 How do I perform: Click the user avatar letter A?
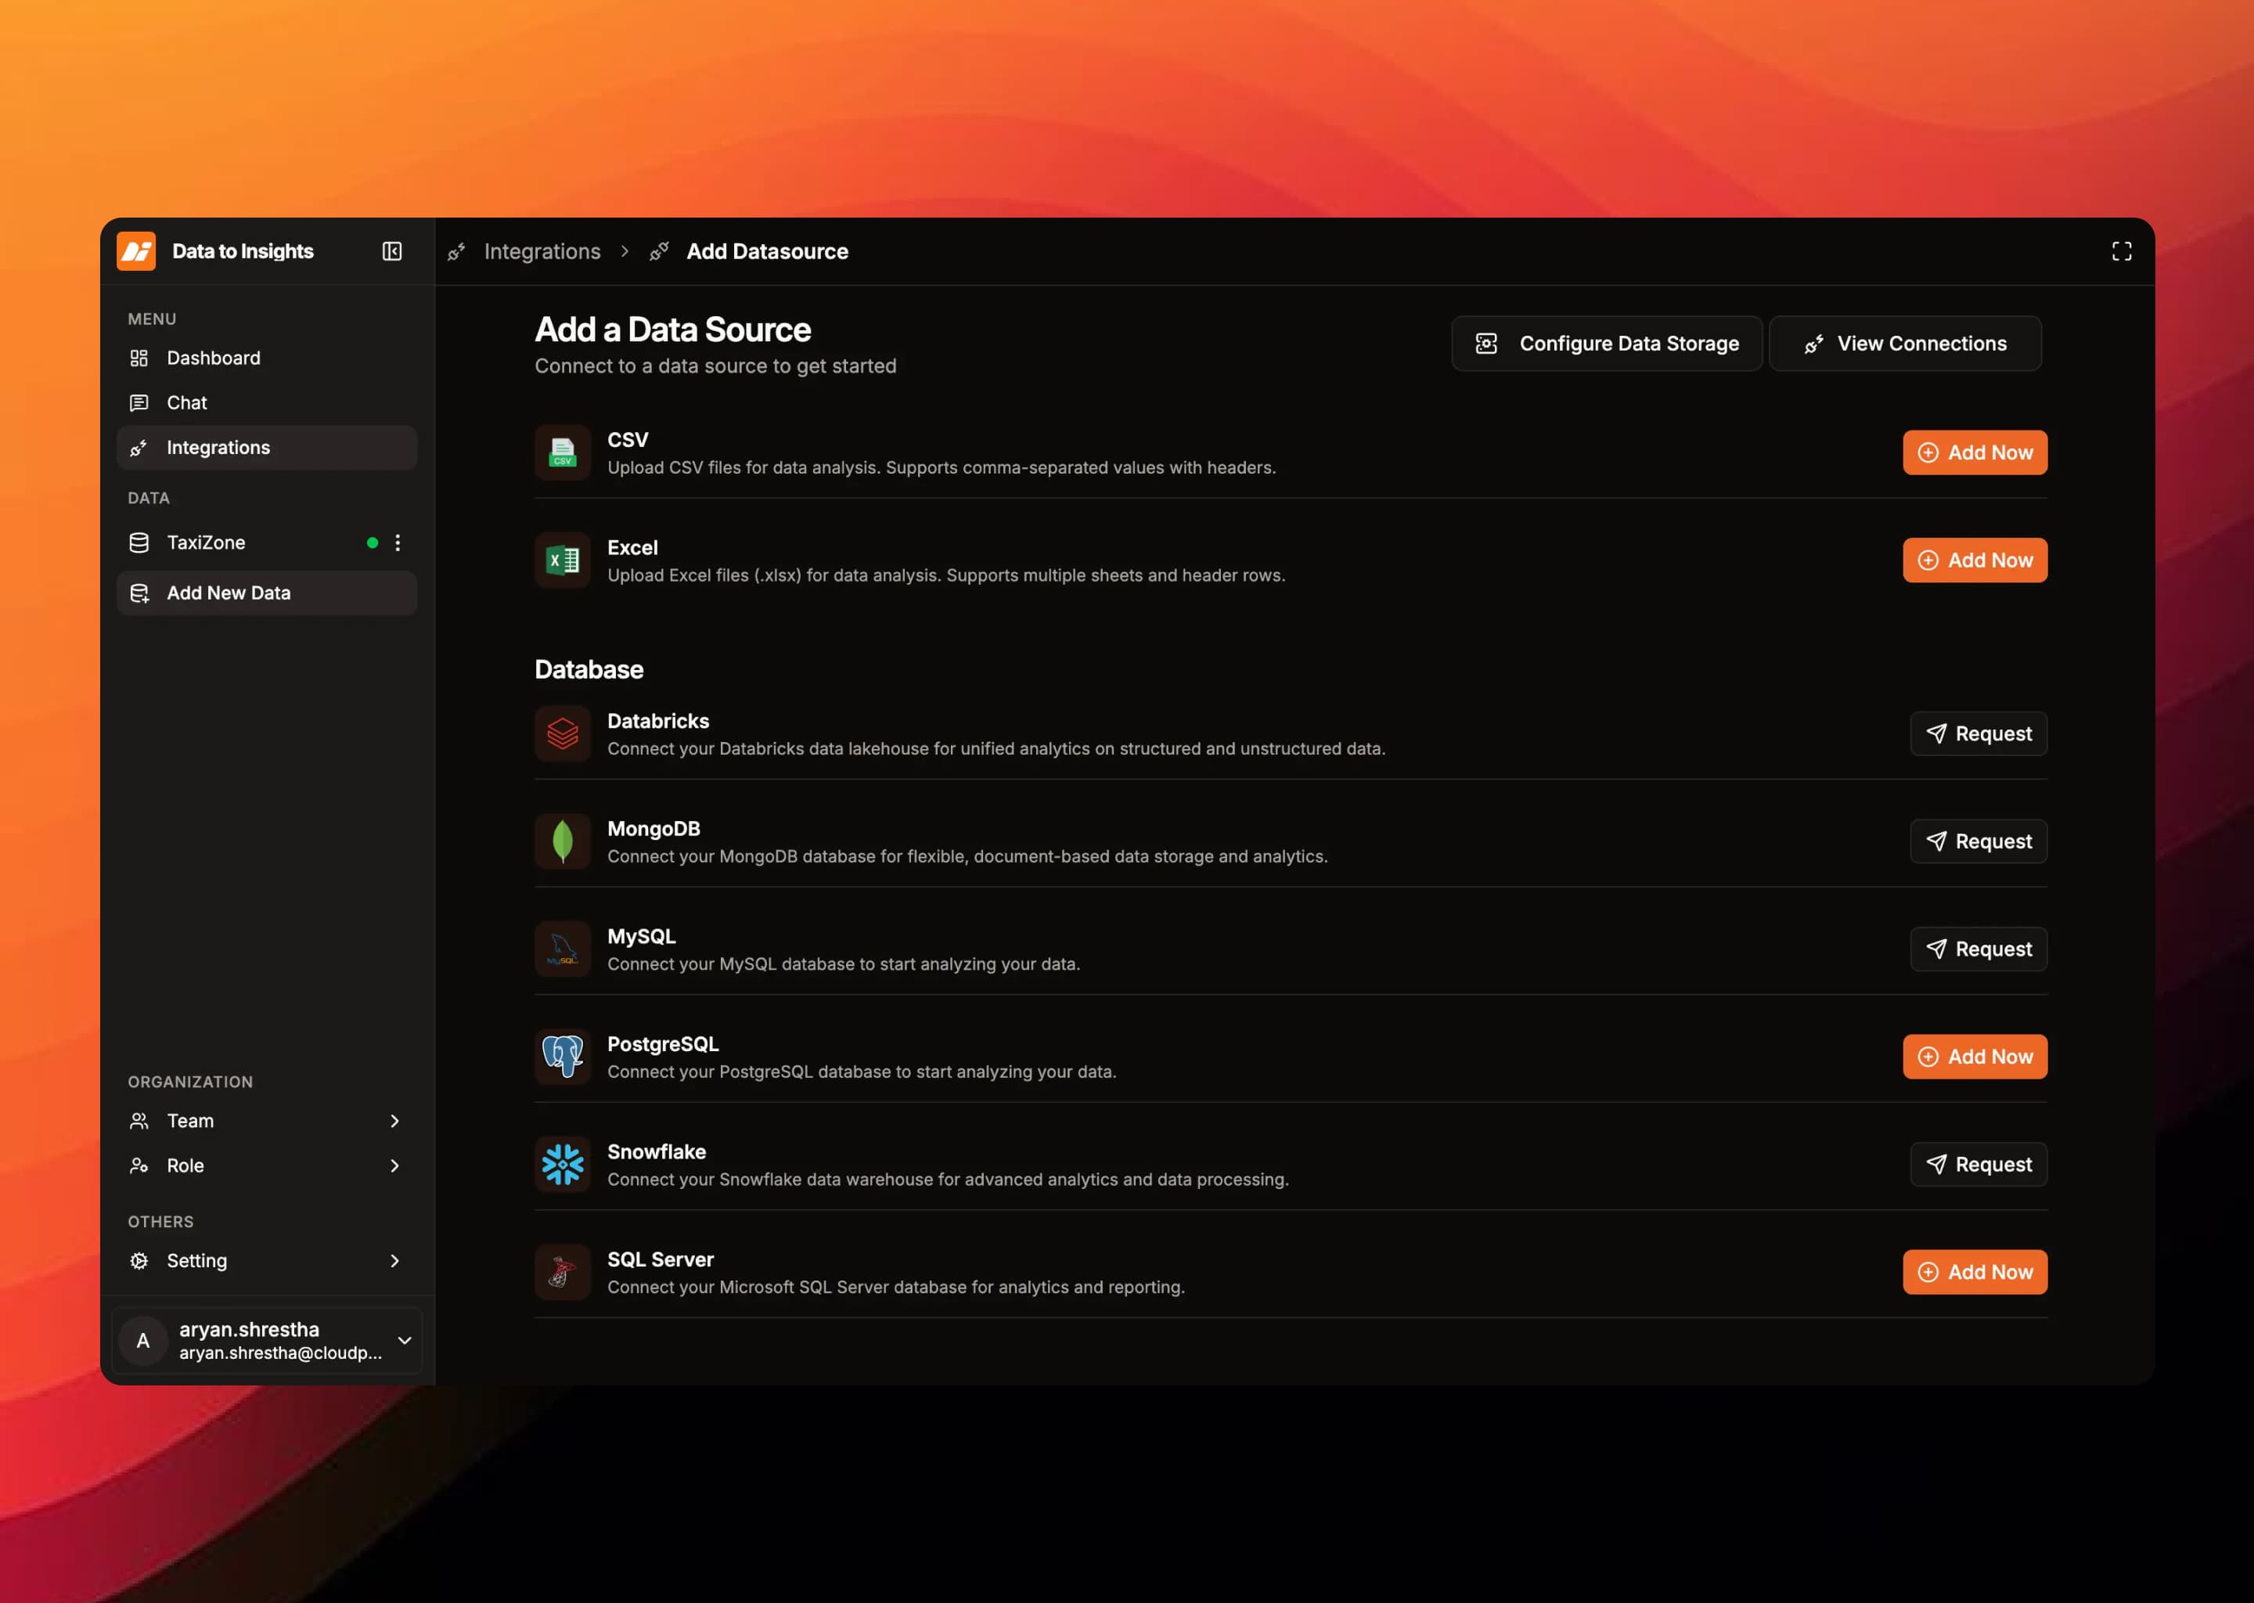tap(143, 1339)
